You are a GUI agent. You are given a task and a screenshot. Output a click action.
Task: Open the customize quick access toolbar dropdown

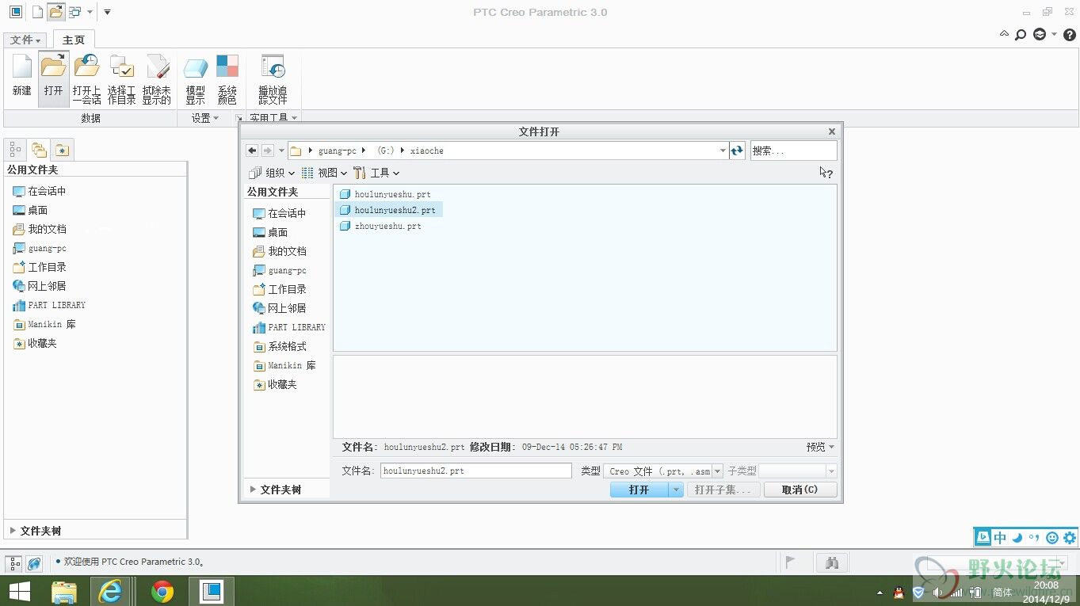(x=107, y=12)
